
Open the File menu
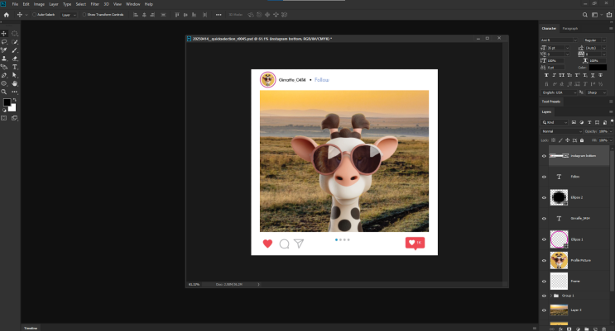coord(15,4)
